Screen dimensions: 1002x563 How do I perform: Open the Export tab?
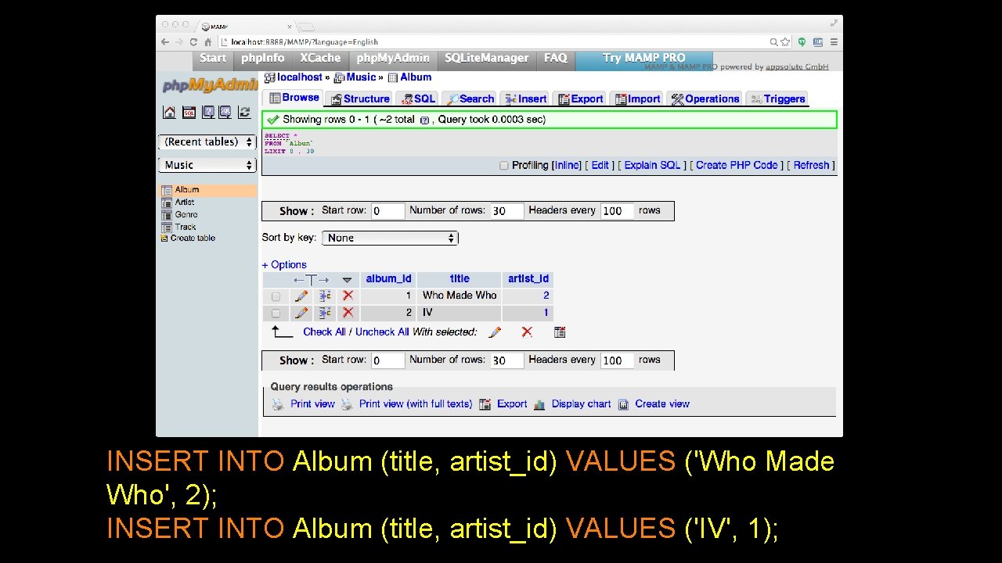(579, 99)
